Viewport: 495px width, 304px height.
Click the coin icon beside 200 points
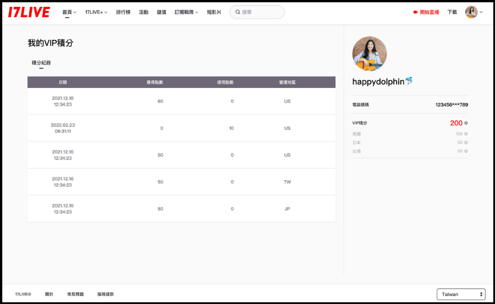click(x=466, y=123)
